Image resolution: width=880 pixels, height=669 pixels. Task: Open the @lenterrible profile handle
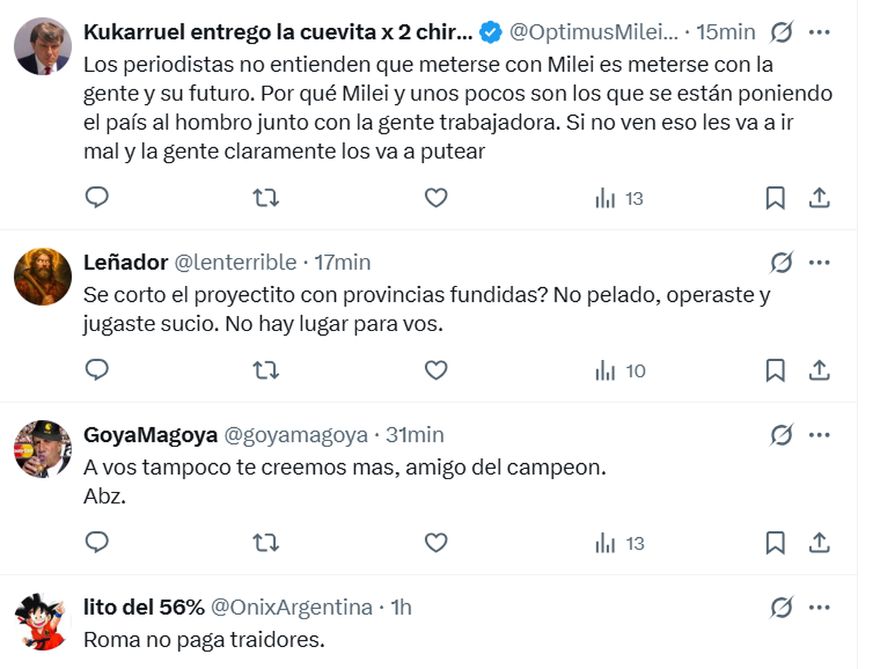pyautogui.click(x=235, y=262)
